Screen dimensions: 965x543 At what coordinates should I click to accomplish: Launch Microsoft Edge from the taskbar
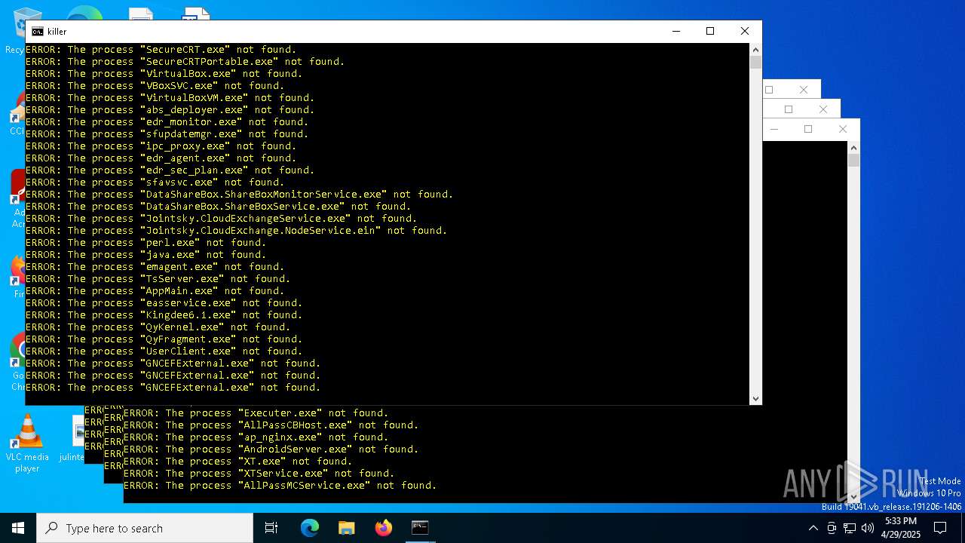310,528
